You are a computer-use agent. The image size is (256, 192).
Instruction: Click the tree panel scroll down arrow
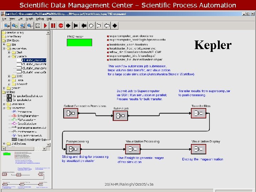pyautogui.click(x=48, y=145)
